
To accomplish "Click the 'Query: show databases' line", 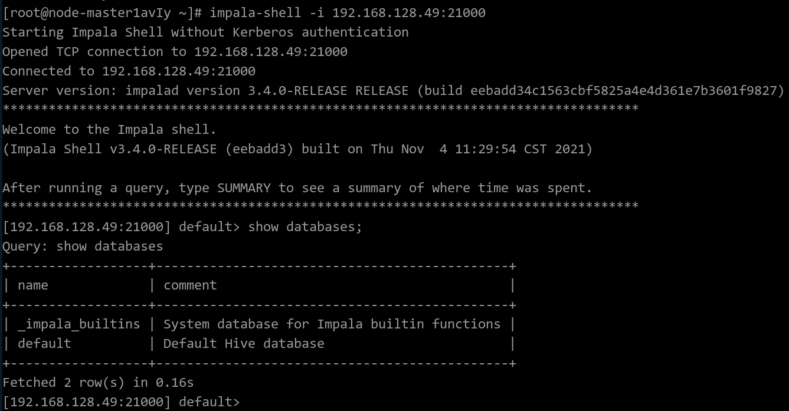I will click(x=83, y=246).
